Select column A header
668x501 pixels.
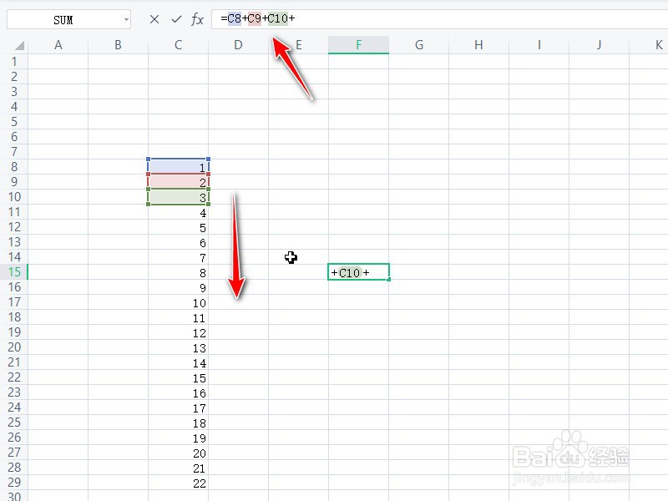[x=58, y=45]
